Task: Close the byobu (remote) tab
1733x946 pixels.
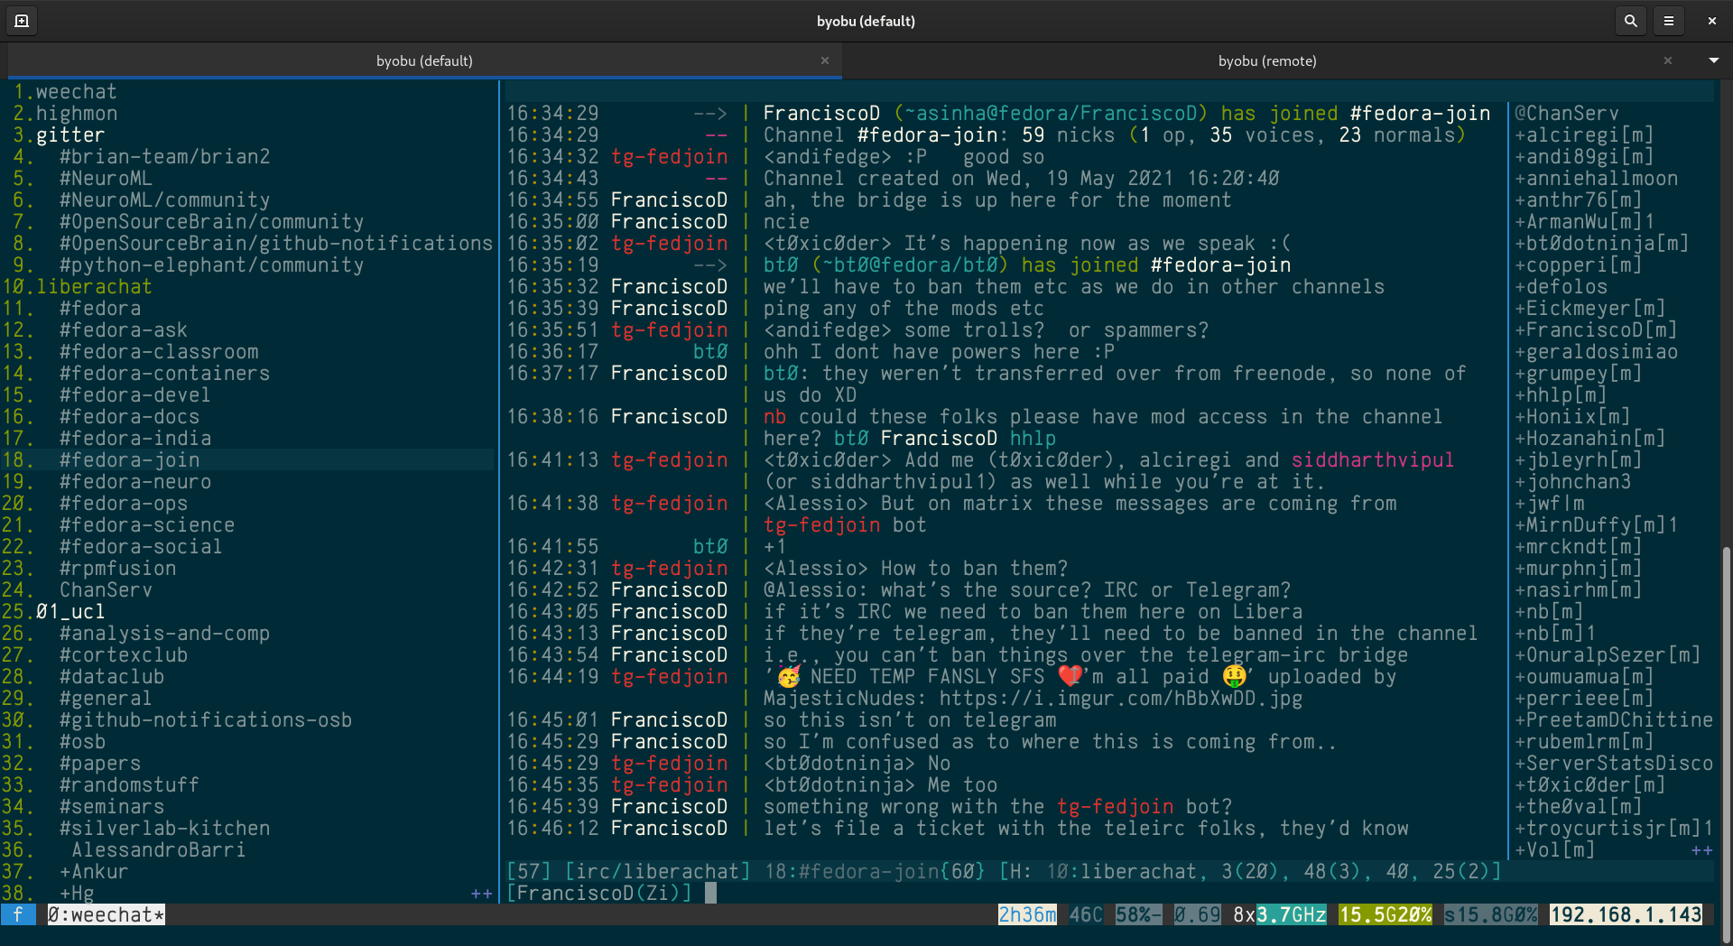Action: [1668, 60]
